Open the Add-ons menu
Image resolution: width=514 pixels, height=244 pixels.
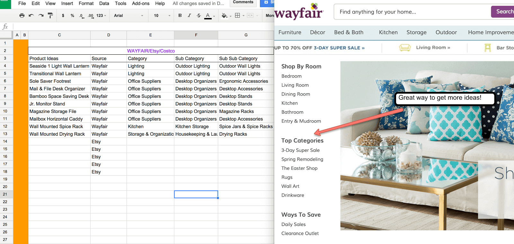click(x=141, y=4)
